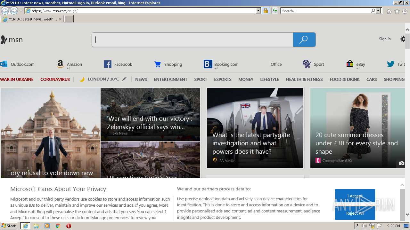410x230 pixels.
Task: Close the MSN UK tab
Action: tap(60, 19)
